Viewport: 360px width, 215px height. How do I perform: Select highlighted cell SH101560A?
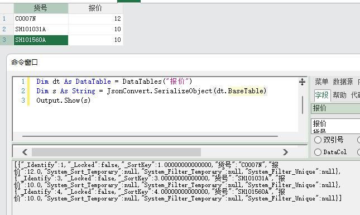[41, 40]
